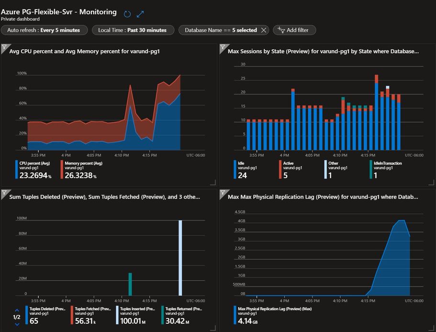Go to next legend page down chevron
Viewport: 436px width, 332px height.
click(17, 324)
